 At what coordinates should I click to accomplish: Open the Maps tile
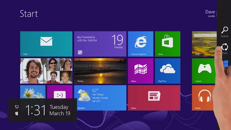[141, 71]
